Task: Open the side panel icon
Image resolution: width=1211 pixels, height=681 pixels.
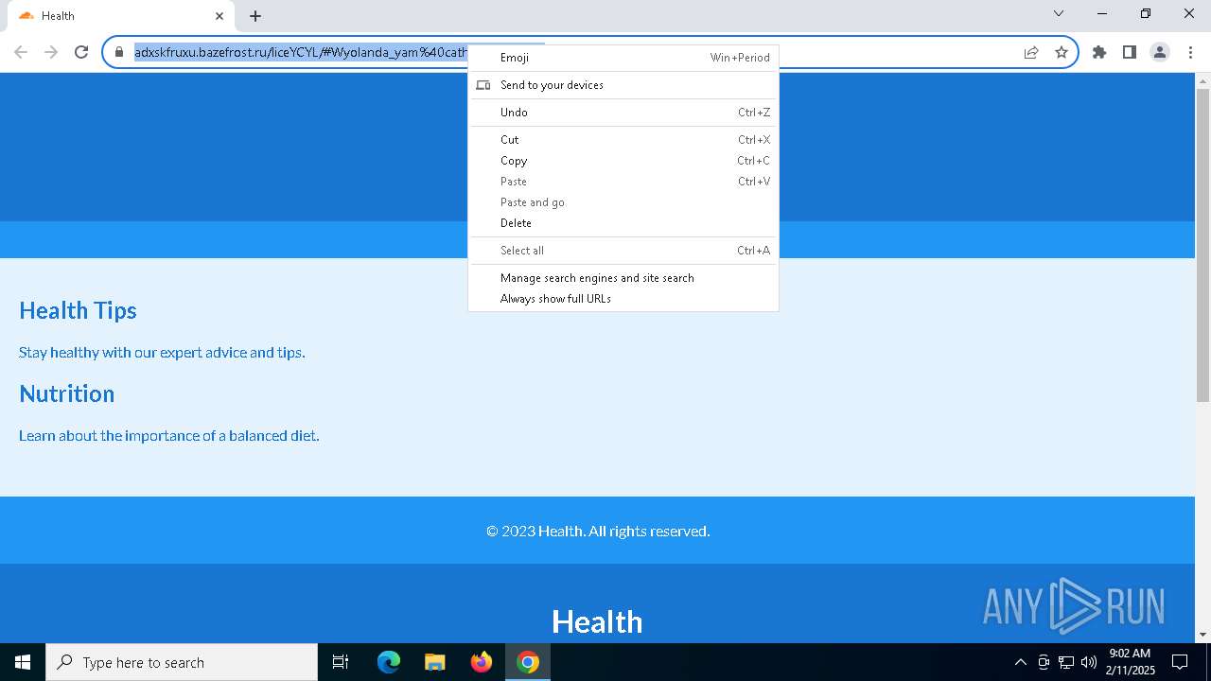Action: coord(1130,52)
